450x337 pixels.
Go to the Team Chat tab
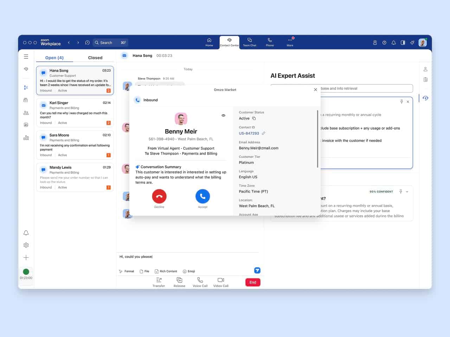point(250,42)
